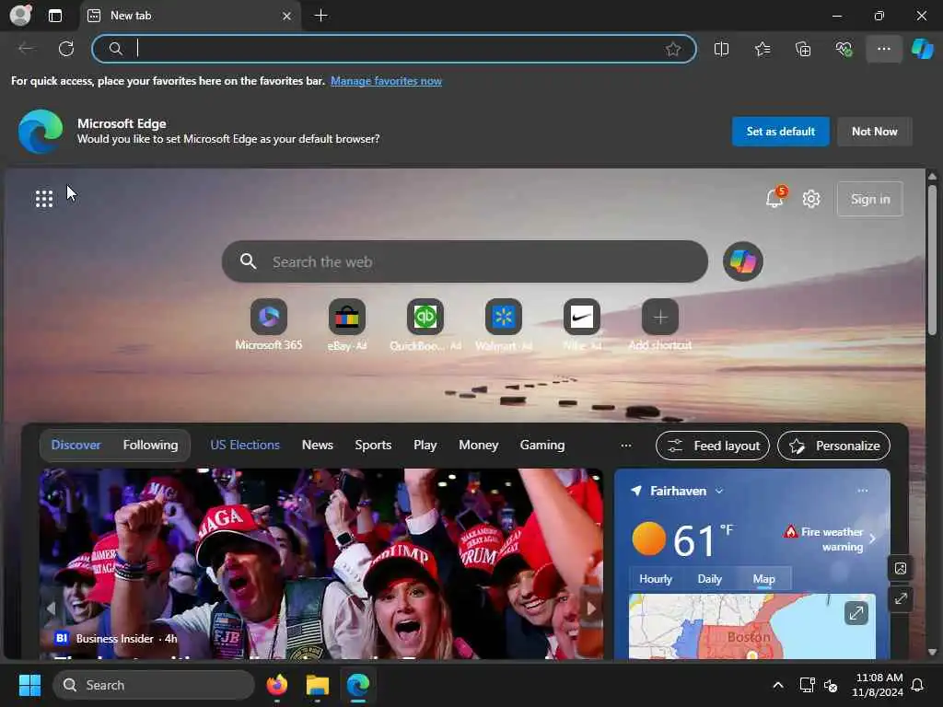This screenshot has width=943, height=707.
Task: Open the tab actions menu icon
Action: tap(55, 16)
